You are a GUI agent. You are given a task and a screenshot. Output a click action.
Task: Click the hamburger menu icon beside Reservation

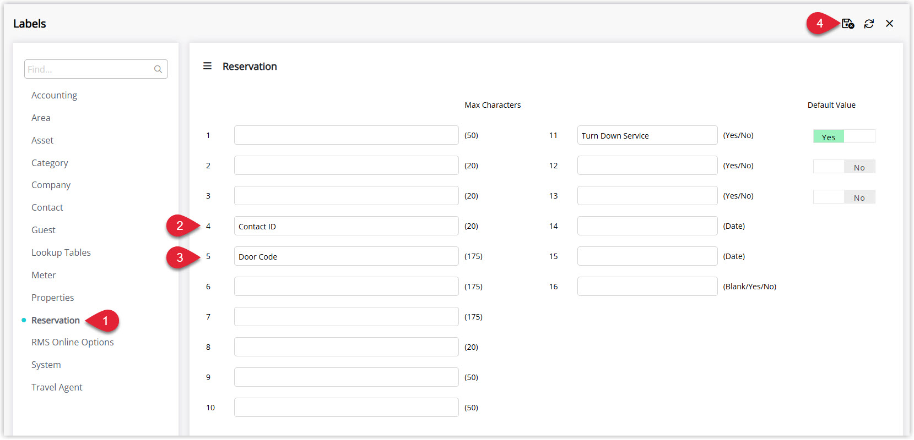(x=207, y=66)
